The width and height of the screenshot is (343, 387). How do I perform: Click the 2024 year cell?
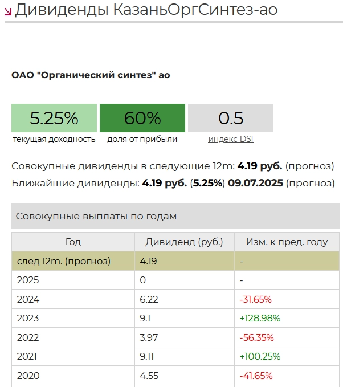coord(28,299)
